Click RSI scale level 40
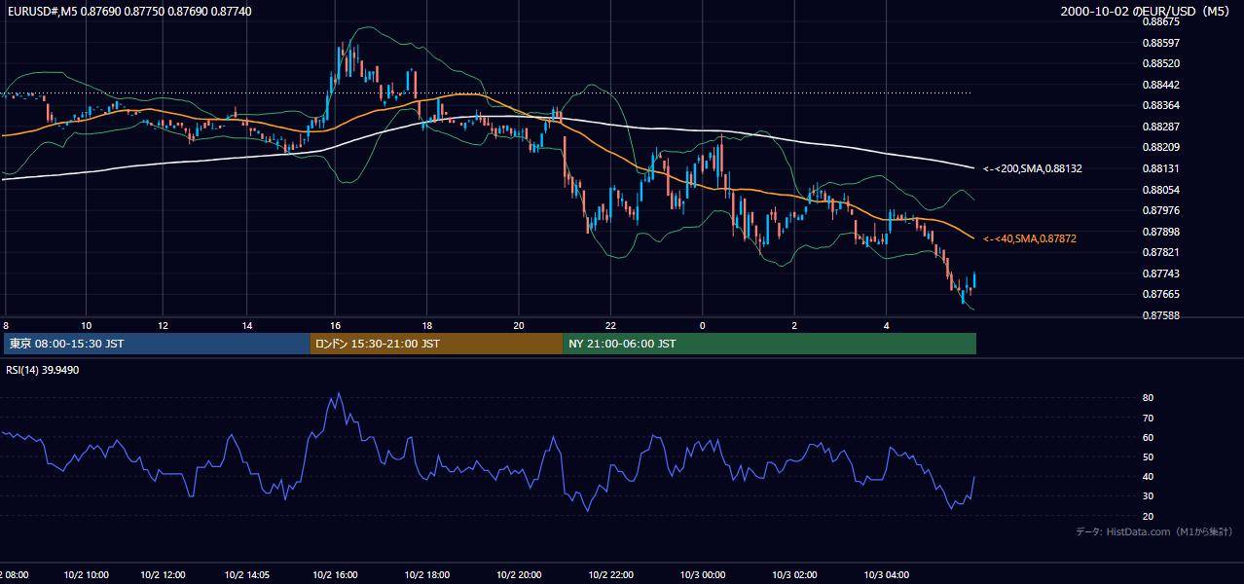 pos(1148,476)
